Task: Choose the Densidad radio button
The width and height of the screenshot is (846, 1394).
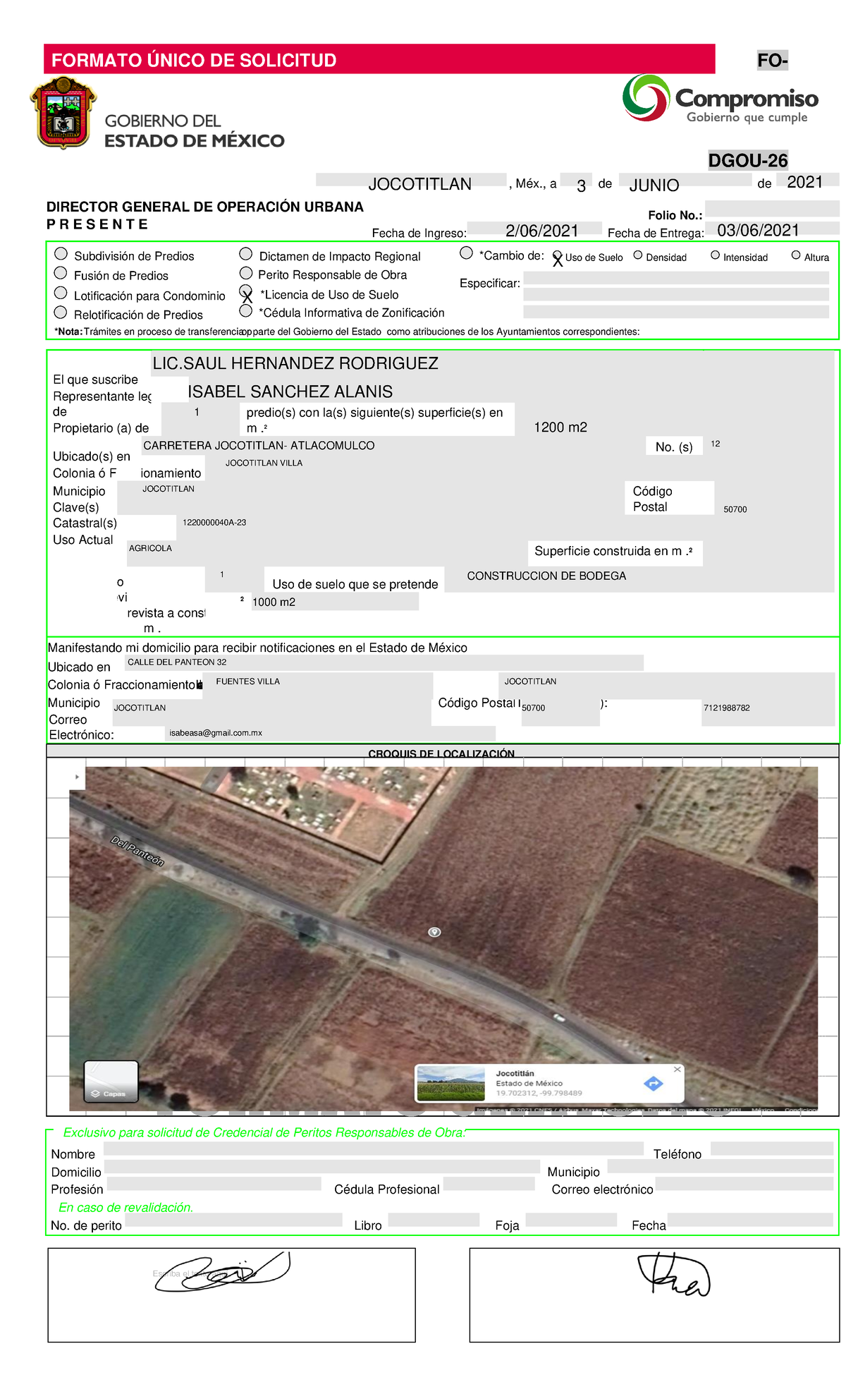Action: tap(638, 255)
